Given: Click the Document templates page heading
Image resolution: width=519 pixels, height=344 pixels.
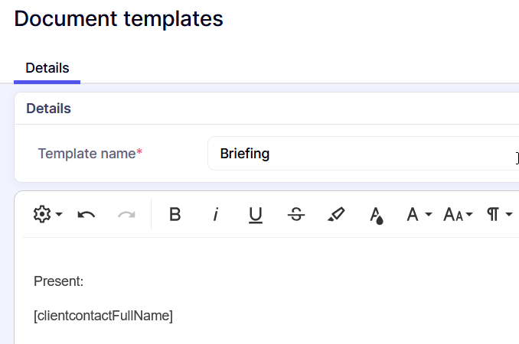Looking at the screenshot, I should click(x=119, y=18).
